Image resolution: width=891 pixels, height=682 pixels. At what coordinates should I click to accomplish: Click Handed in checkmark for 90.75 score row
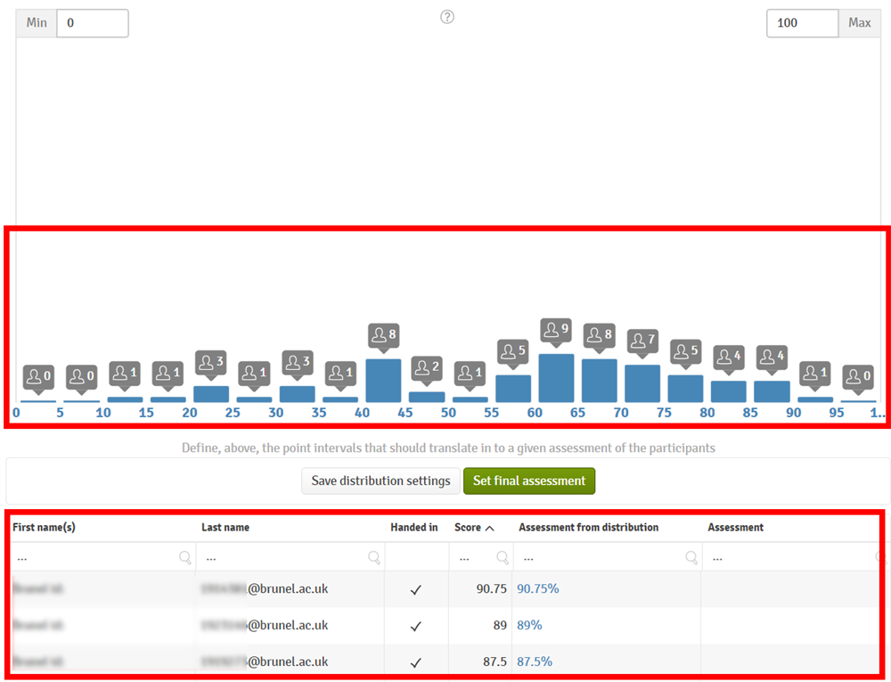(415, 590)
